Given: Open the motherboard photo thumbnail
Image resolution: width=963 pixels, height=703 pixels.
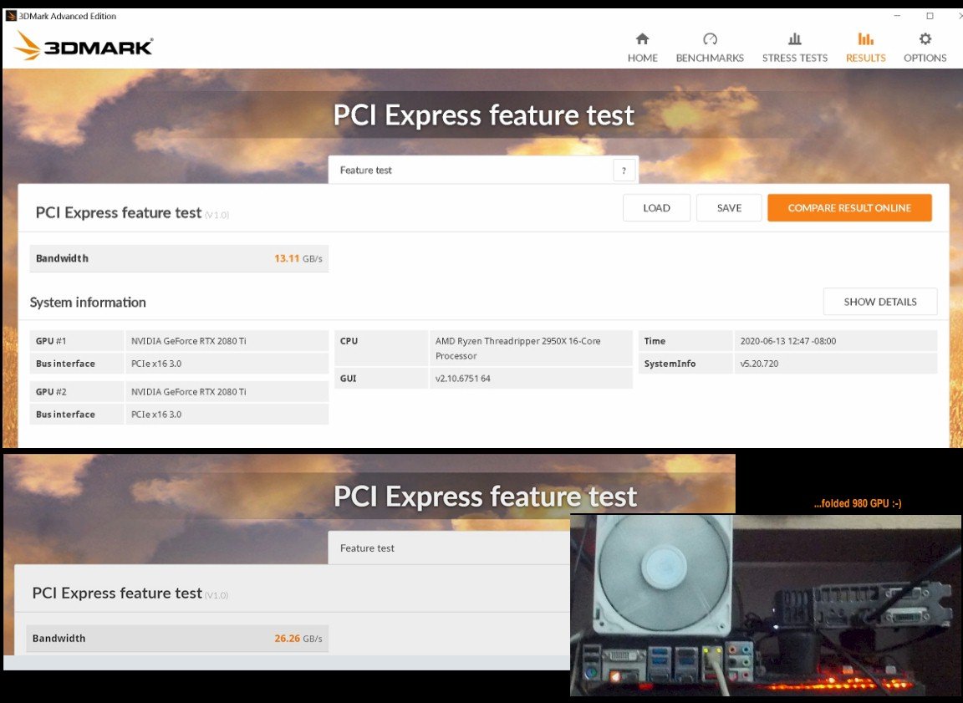Looking at the screenshot, I should coord(766,605).
